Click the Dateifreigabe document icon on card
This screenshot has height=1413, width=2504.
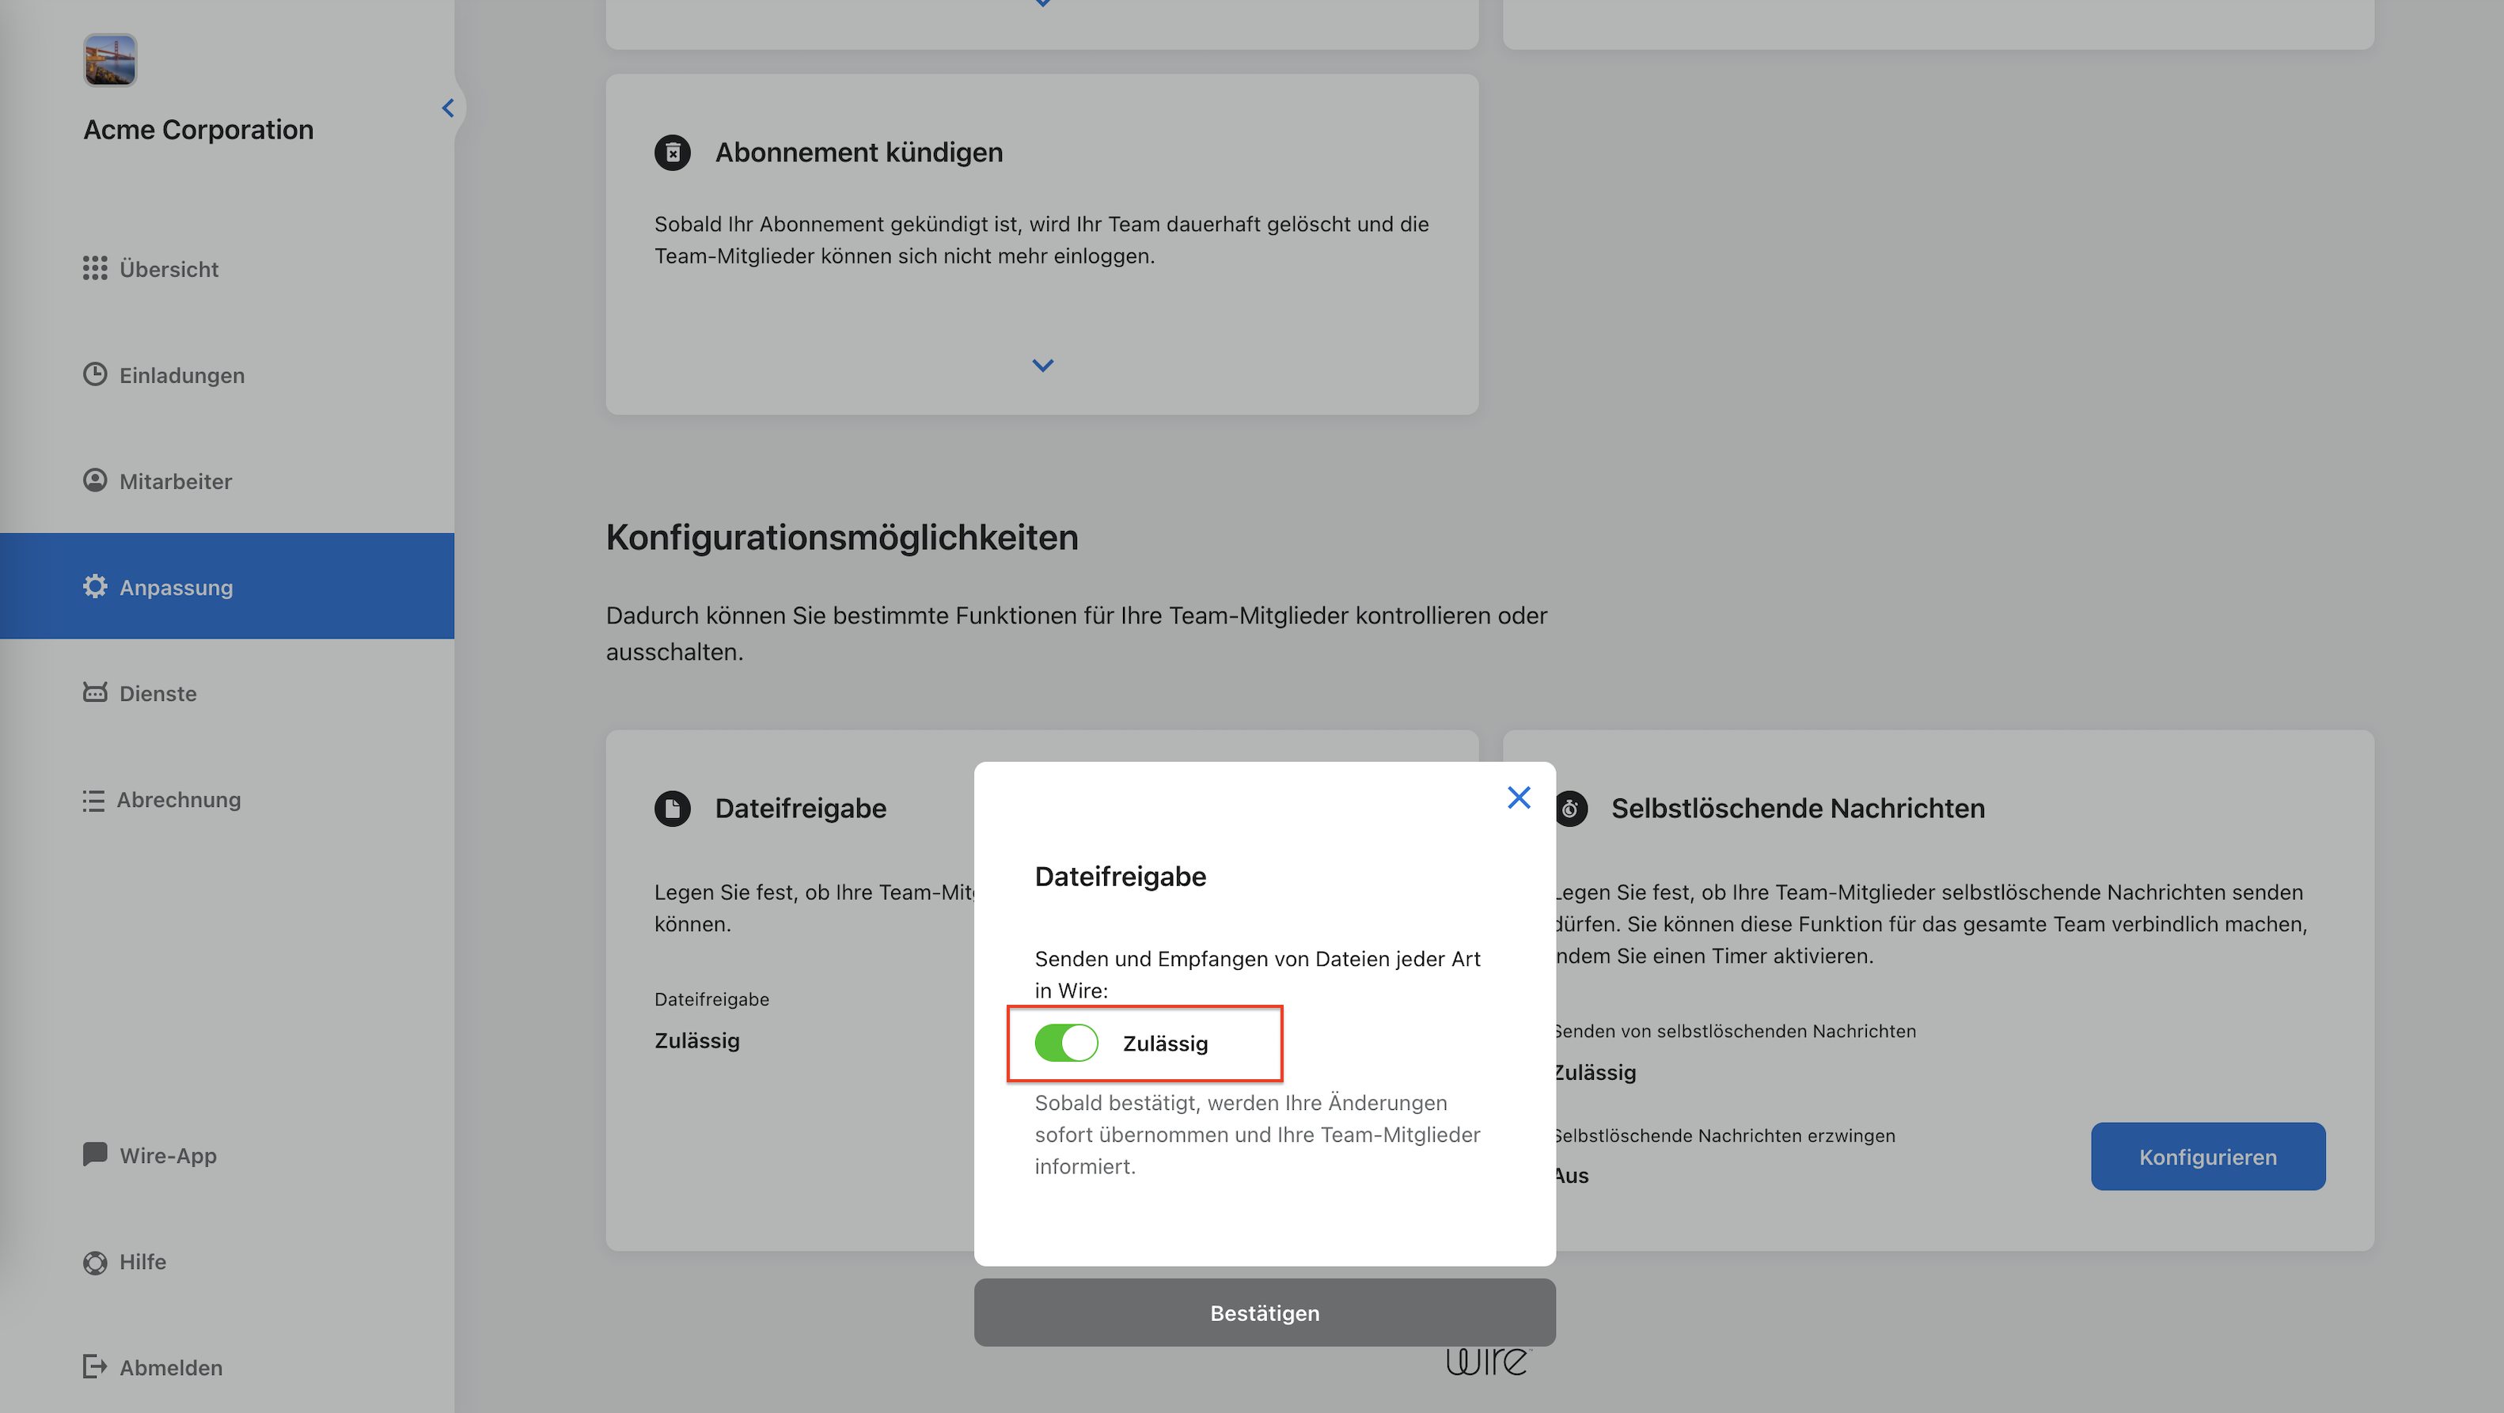(x=673, y=808)
